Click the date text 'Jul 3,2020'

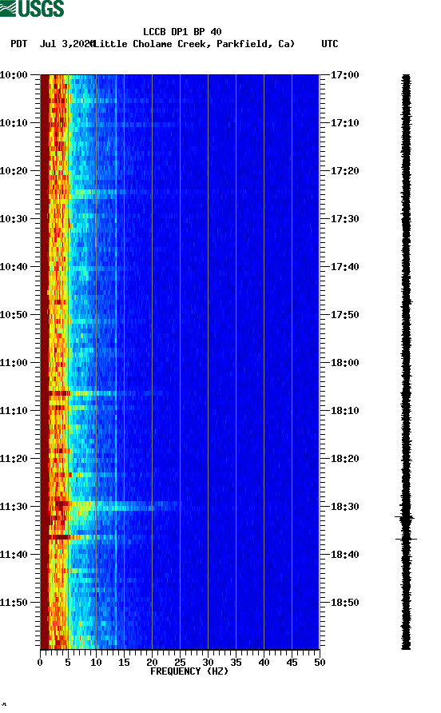(66, 44)
